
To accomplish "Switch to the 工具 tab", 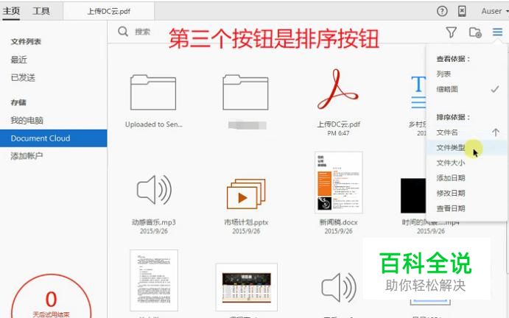I will (41, 11).
